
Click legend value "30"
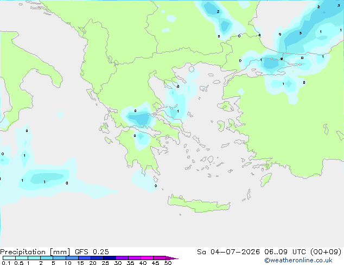[118, 263]
